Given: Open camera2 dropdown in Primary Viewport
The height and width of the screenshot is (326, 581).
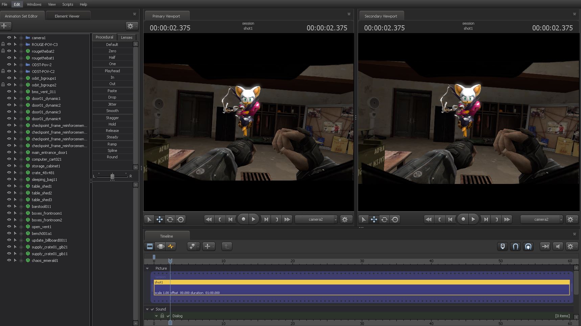Looking at the screenshot, I should 316,219.
